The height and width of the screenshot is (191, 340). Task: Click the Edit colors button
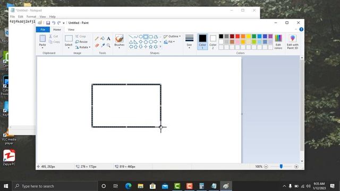[x=278, y=42]
